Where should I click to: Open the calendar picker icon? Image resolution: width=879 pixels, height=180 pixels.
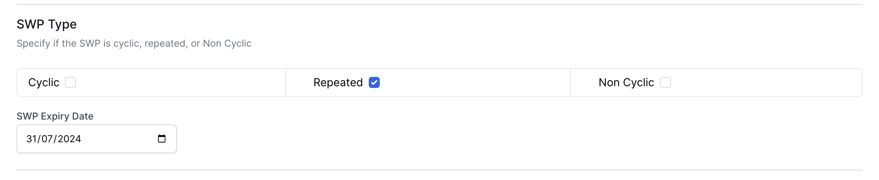(161, 139)
